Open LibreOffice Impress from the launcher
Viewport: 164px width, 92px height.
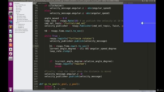(x=11, y=40)
